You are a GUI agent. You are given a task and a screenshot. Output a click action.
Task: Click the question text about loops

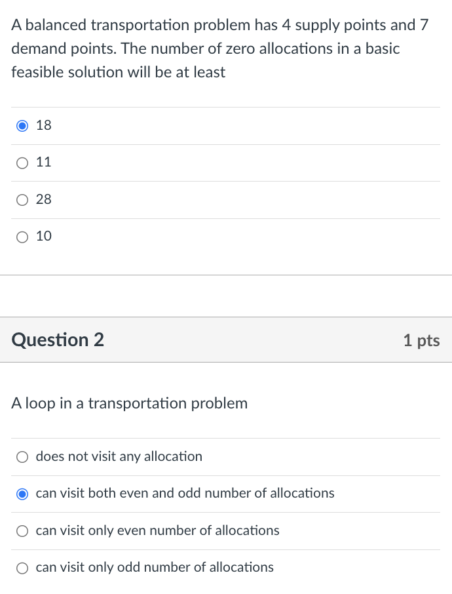coord(129,403)
